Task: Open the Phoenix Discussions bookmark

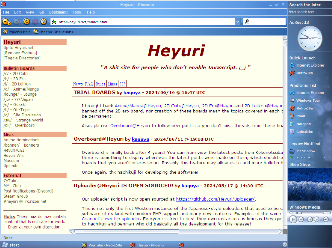Action: [53, 32]
